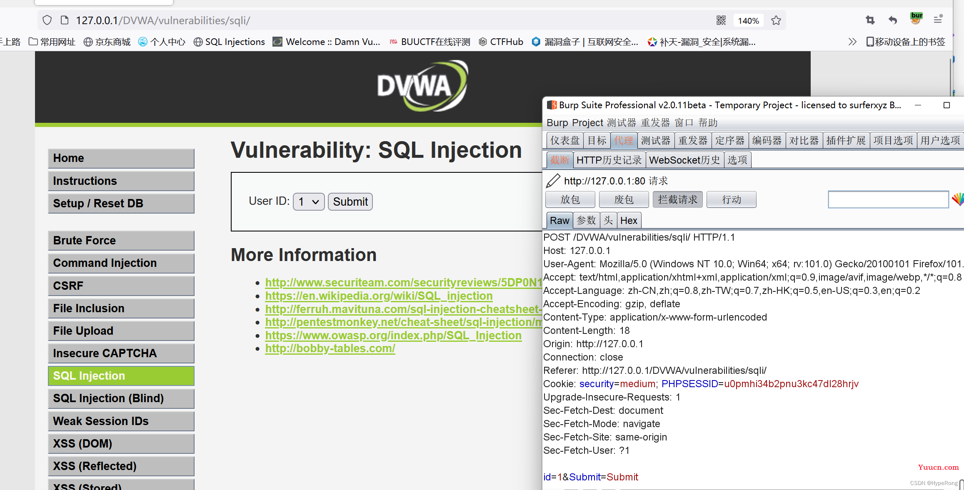Go to SQL Injection (Blind) page

(121, 398)
